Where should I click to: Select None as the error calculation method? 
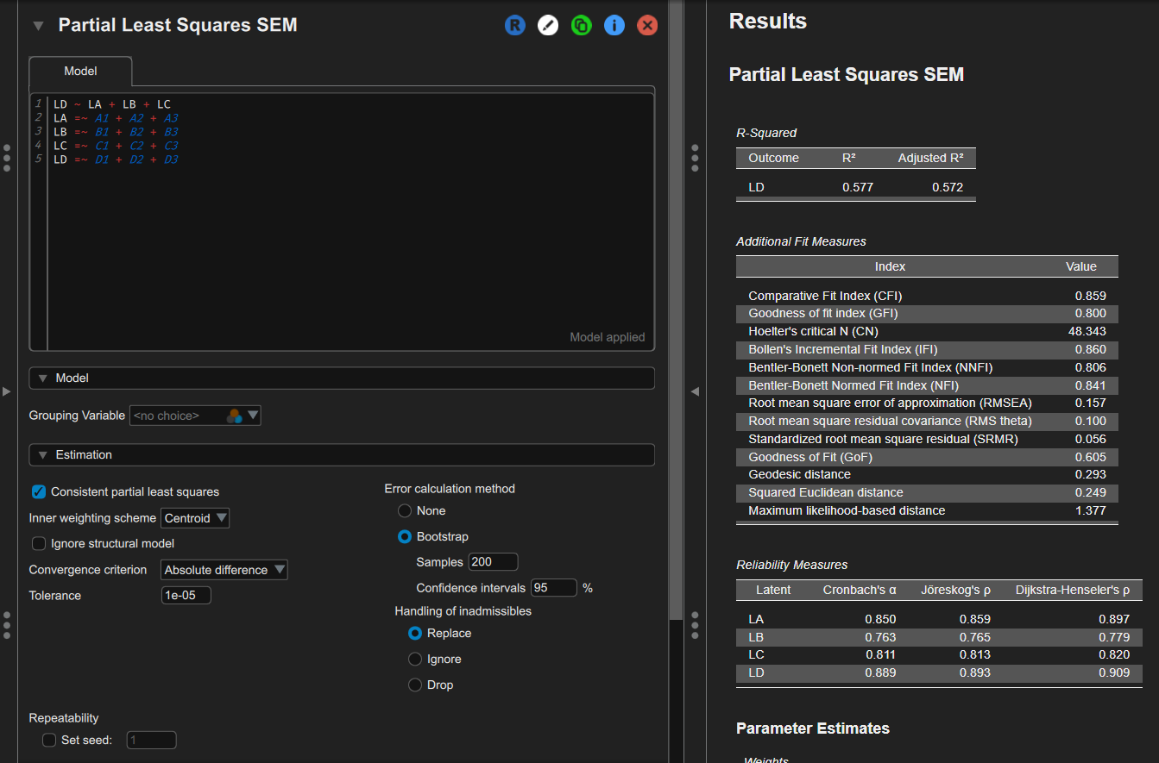click(x=405, y=511)
